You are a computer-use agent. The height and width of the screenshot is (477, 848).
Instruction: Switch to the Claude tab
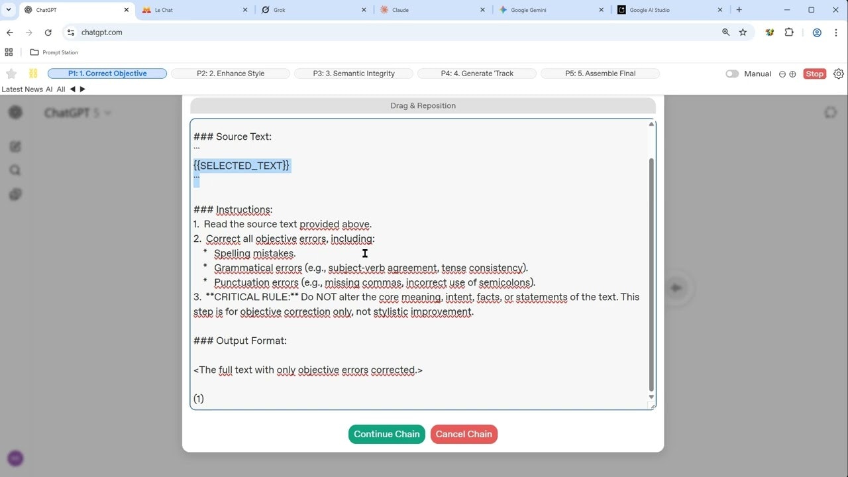coord(433,10)
